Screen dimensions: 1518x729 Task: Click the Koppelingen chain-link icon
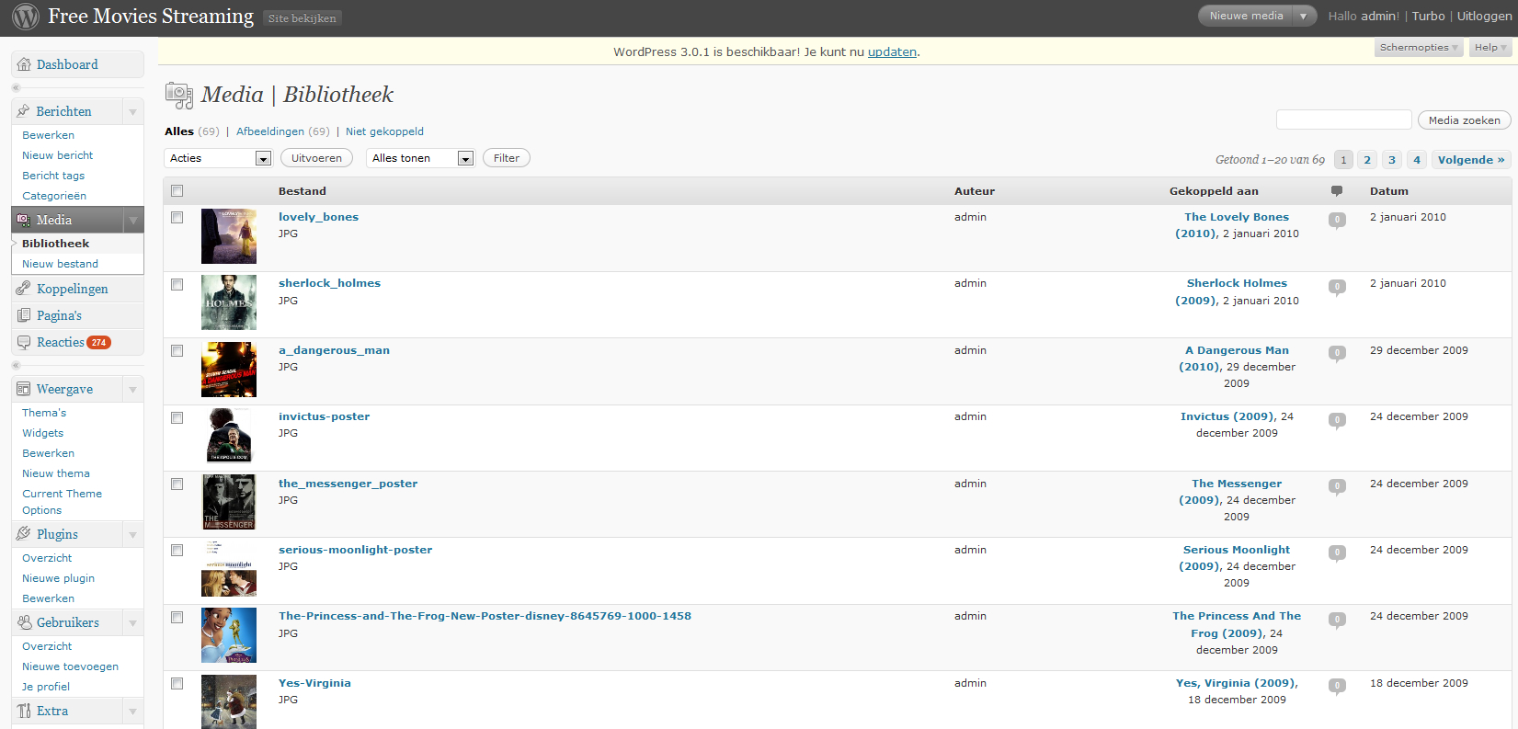[x=24, y=289]
